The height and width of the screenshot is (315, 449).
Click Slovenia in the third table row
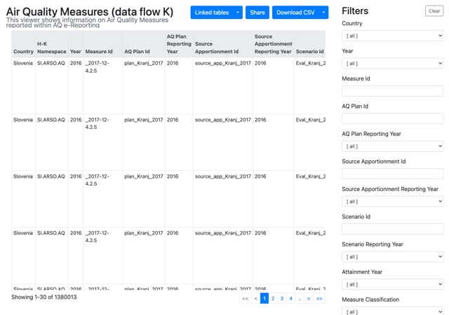pyautogui.click(x=23, y=176)
